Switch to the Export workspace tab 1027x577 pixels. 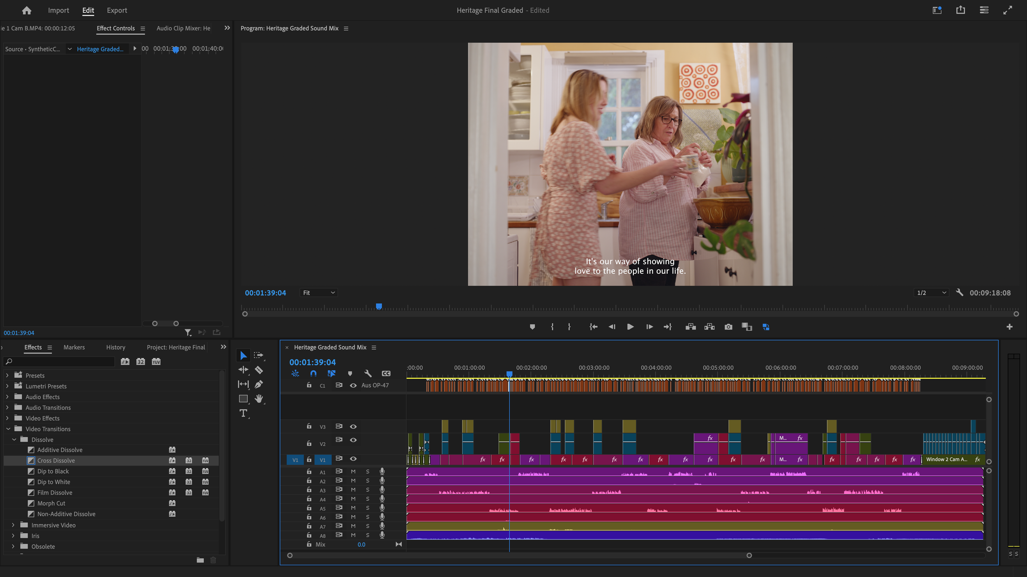[117, 10]
